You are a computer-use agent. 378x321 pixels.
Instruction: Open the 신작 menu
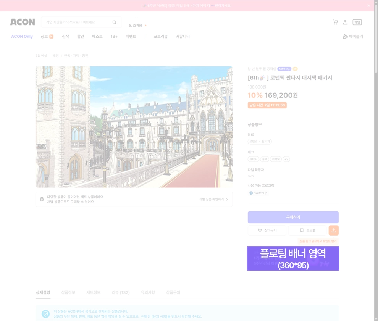(65, 36)
